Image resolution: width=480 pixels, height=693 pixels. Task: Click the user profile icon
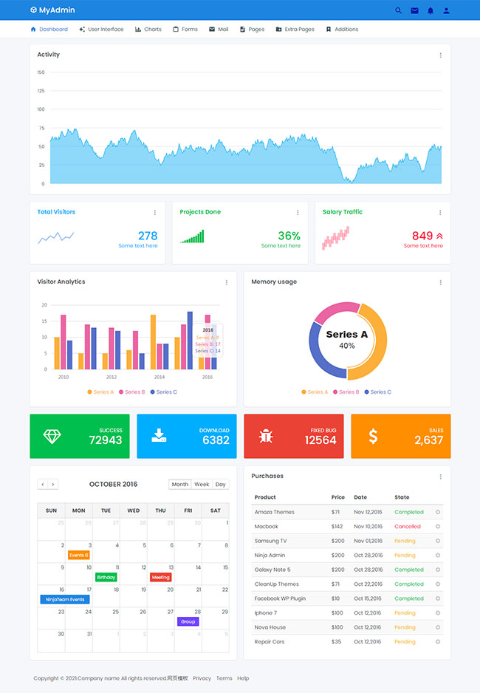pos(447,10)
